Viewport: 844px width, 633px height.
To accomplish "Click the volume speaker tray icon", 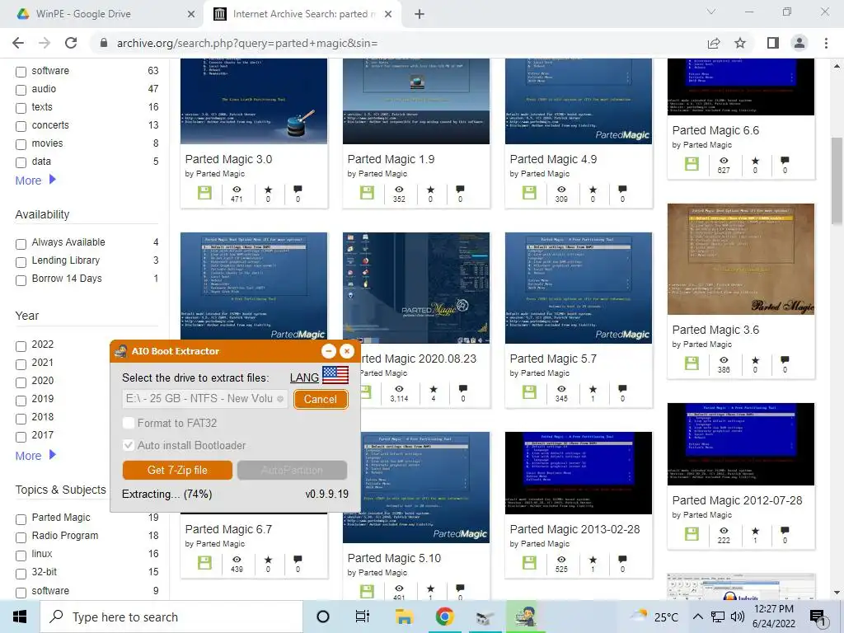I will point(738,617).
